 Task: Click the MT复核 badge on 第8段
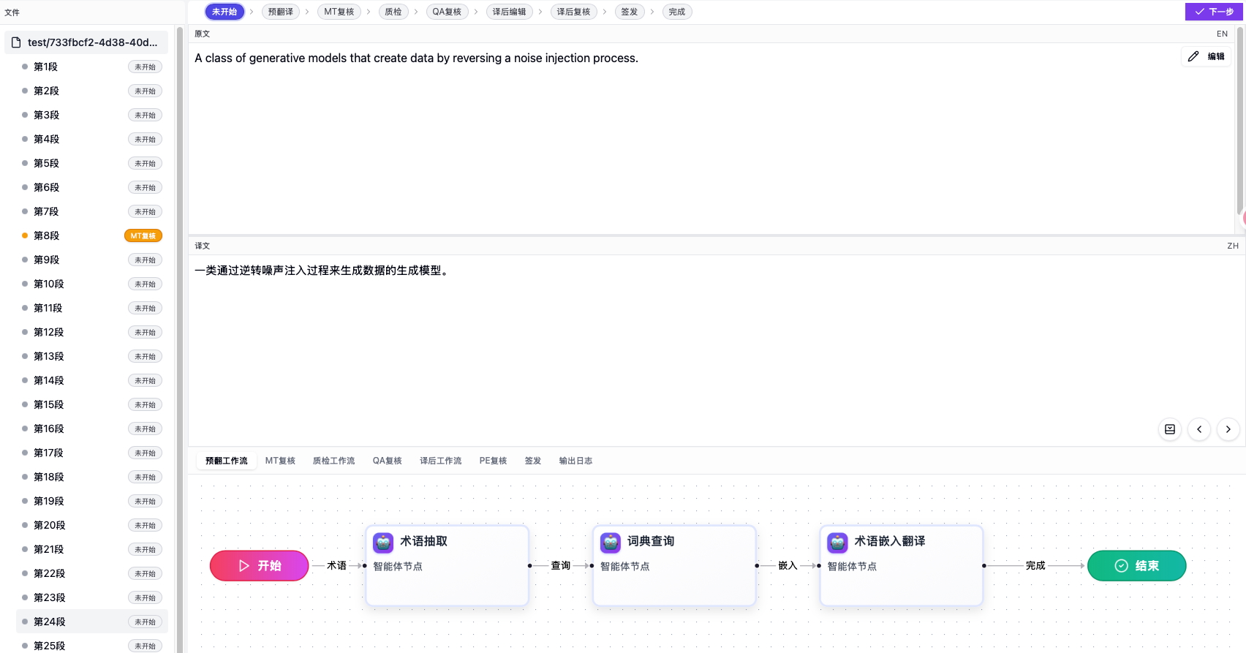tap(143, 235)
